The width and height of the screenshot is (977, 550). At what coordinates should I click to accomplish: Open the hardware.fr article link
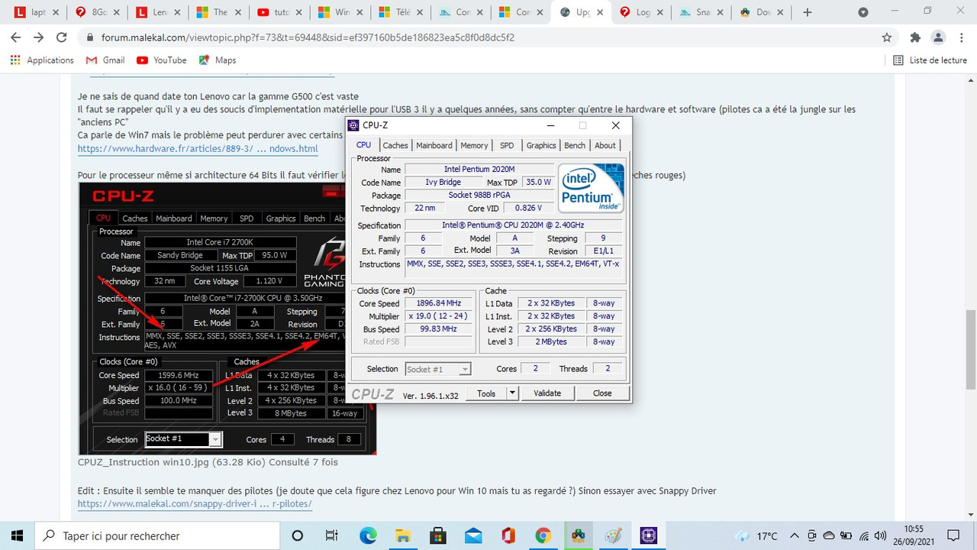(198, 148)
